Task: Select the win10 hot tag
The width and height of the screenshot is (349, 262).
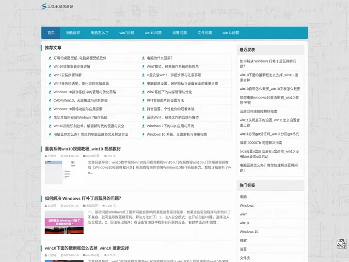Action: point(244,223)
